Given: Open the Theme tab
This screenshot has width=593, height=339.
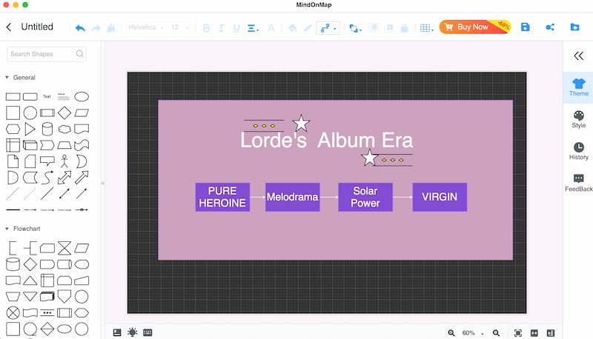Looking at the screenshot, I should [579, 87].
